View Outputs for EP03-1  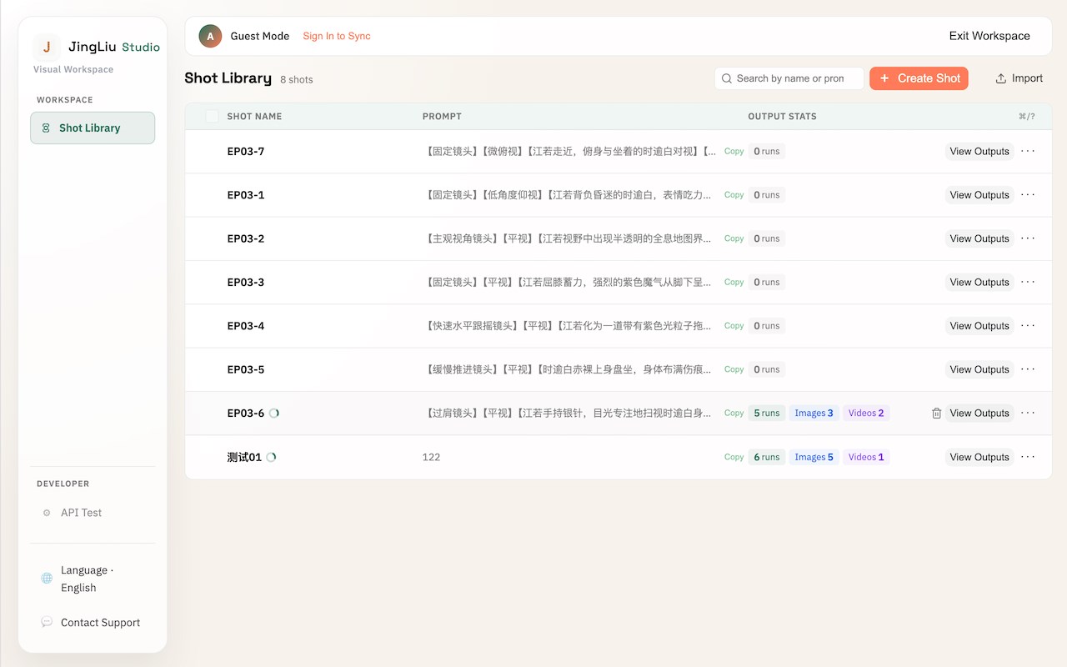pos(979,194)
